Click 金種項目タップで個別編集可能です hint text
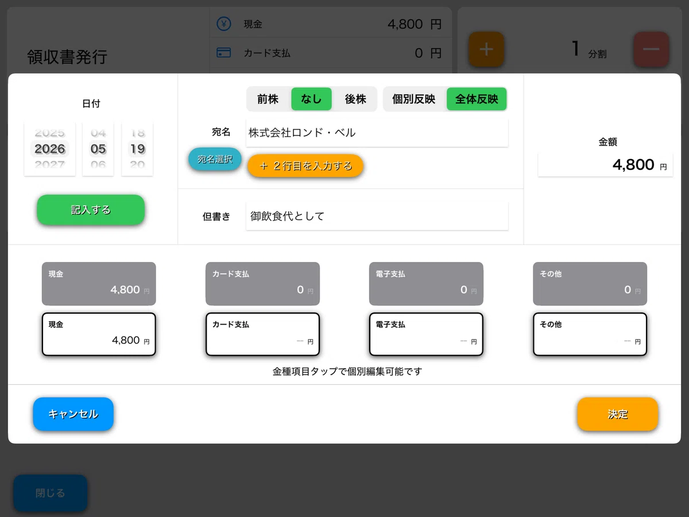This screenshot has width=689, height=517. point(347,372)
